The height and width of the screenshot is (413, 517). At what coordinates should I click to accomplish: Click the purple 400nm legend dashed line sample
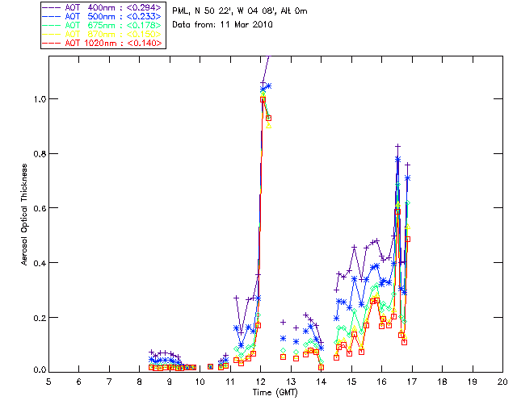pos(51,7)
